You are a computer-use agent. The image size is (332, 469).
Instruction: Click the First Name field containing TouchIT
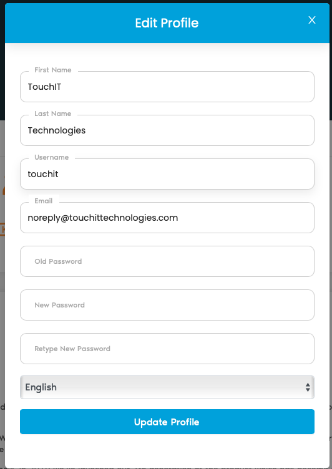[167, 87]
